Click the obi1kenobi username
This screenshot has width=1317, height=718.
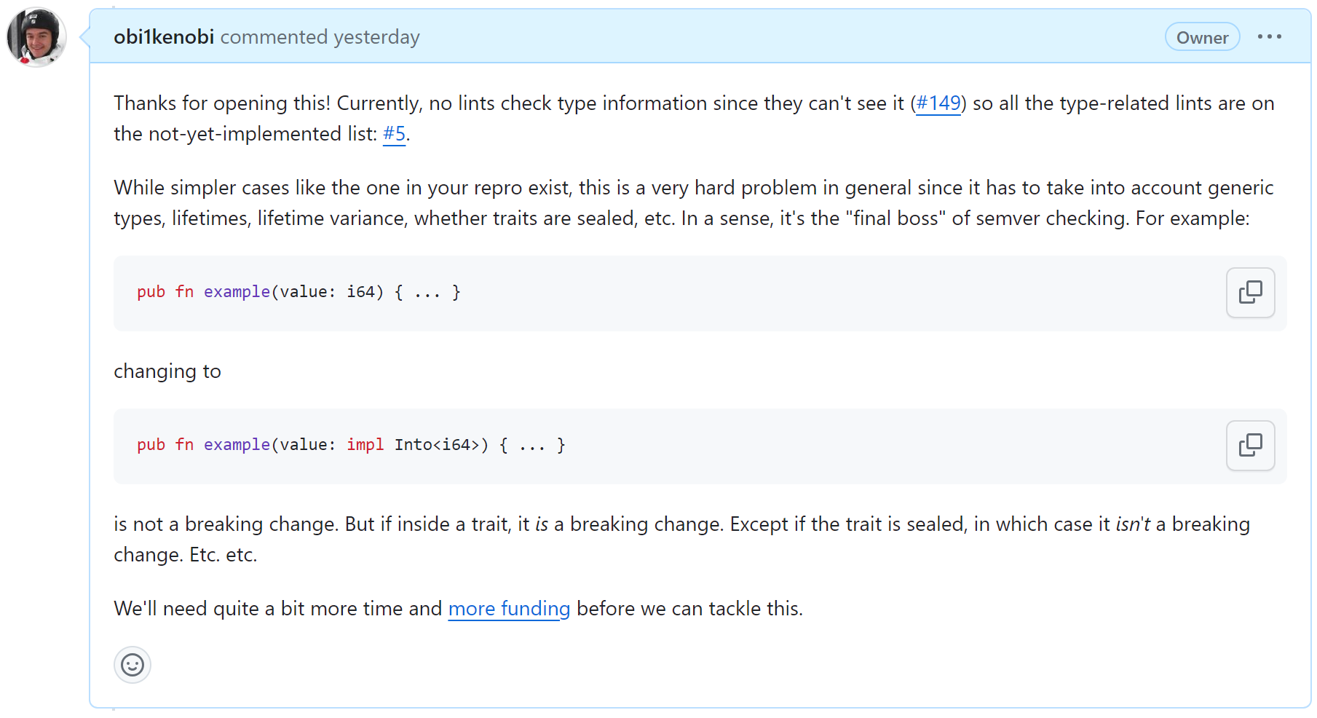coord(163,36)
